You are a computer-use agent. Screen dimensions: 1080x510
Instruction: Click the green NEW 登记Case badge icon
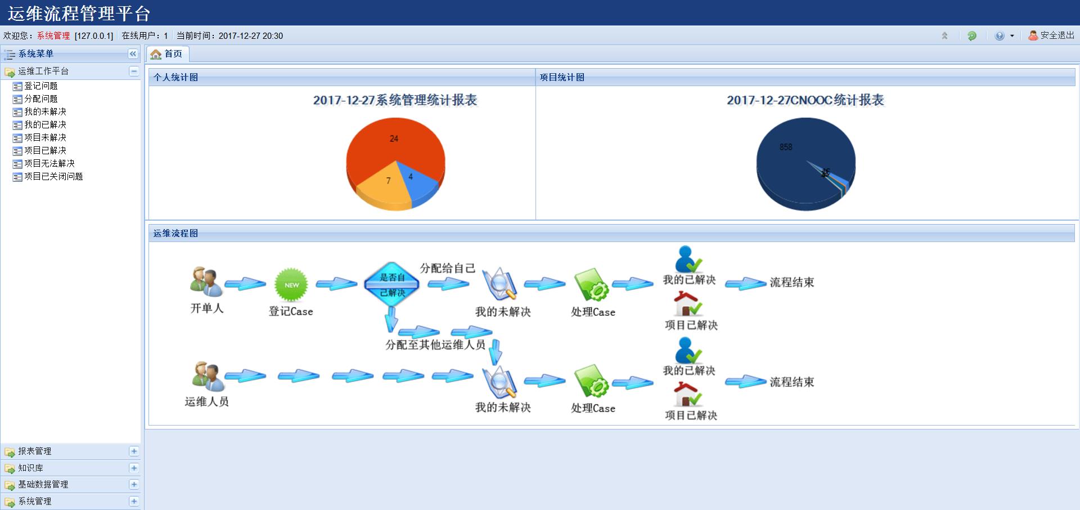[x=291, y=284]
